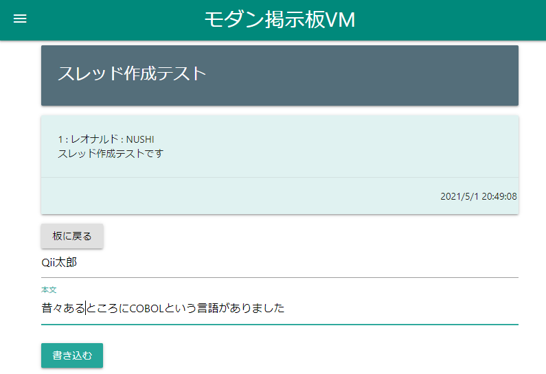Image resolution: width=546 pixels, height=374 pixels.
Task: Go back with the 板に戻る button
Action: click(x=72, y=236)
